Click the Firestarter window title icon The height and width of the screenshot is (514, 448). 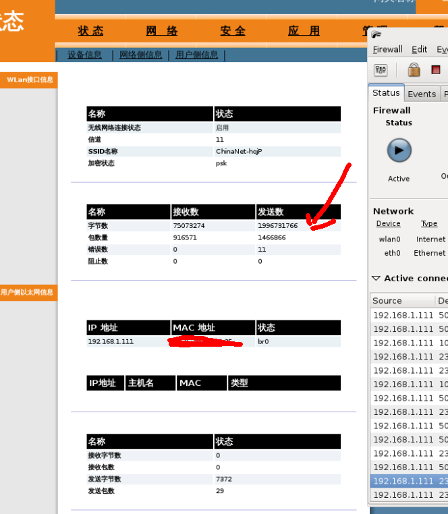coord(376,36)
